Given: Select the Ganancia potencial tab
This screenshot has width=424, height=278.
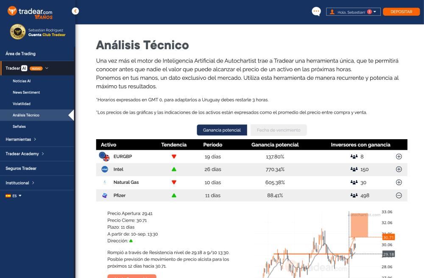Looking at the screenshot, I should 222,130.
